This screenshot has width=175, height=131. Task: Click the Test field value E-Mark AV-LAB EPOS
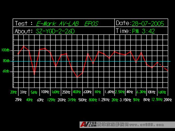tap(67, 23)
